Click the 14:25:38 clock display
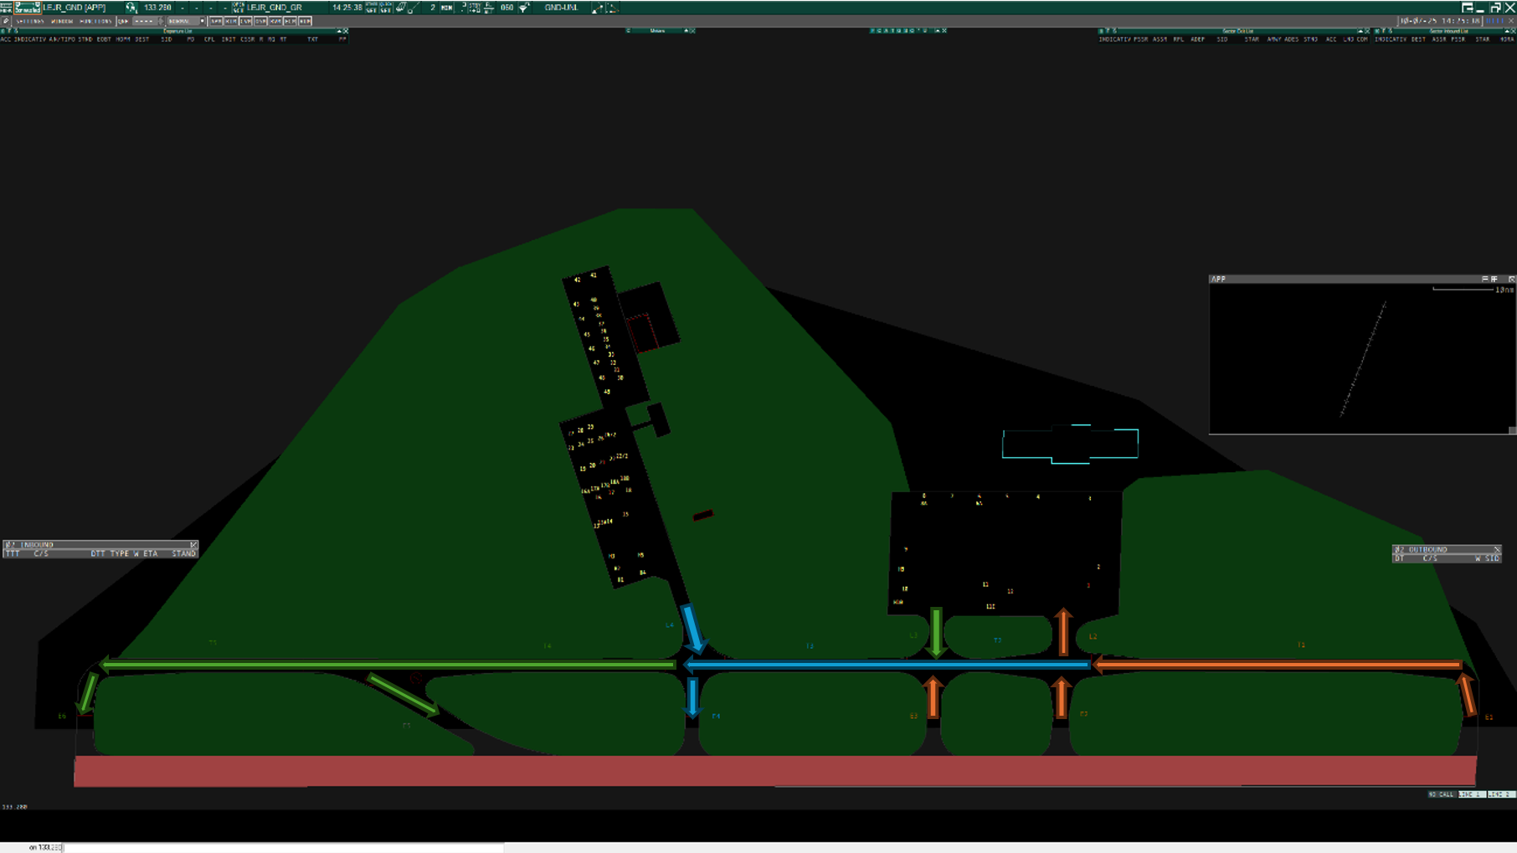This screenshot has width=1517, height=853. (347, 8)
